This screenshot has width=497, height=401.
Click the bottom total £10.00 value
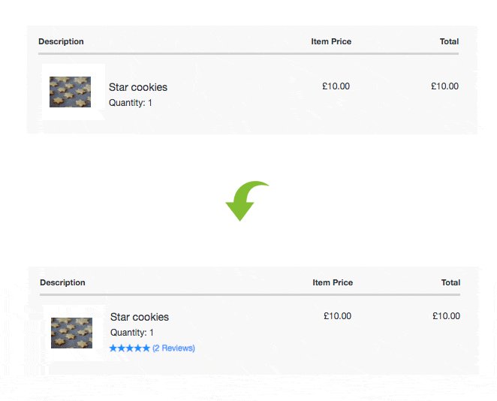446,316
